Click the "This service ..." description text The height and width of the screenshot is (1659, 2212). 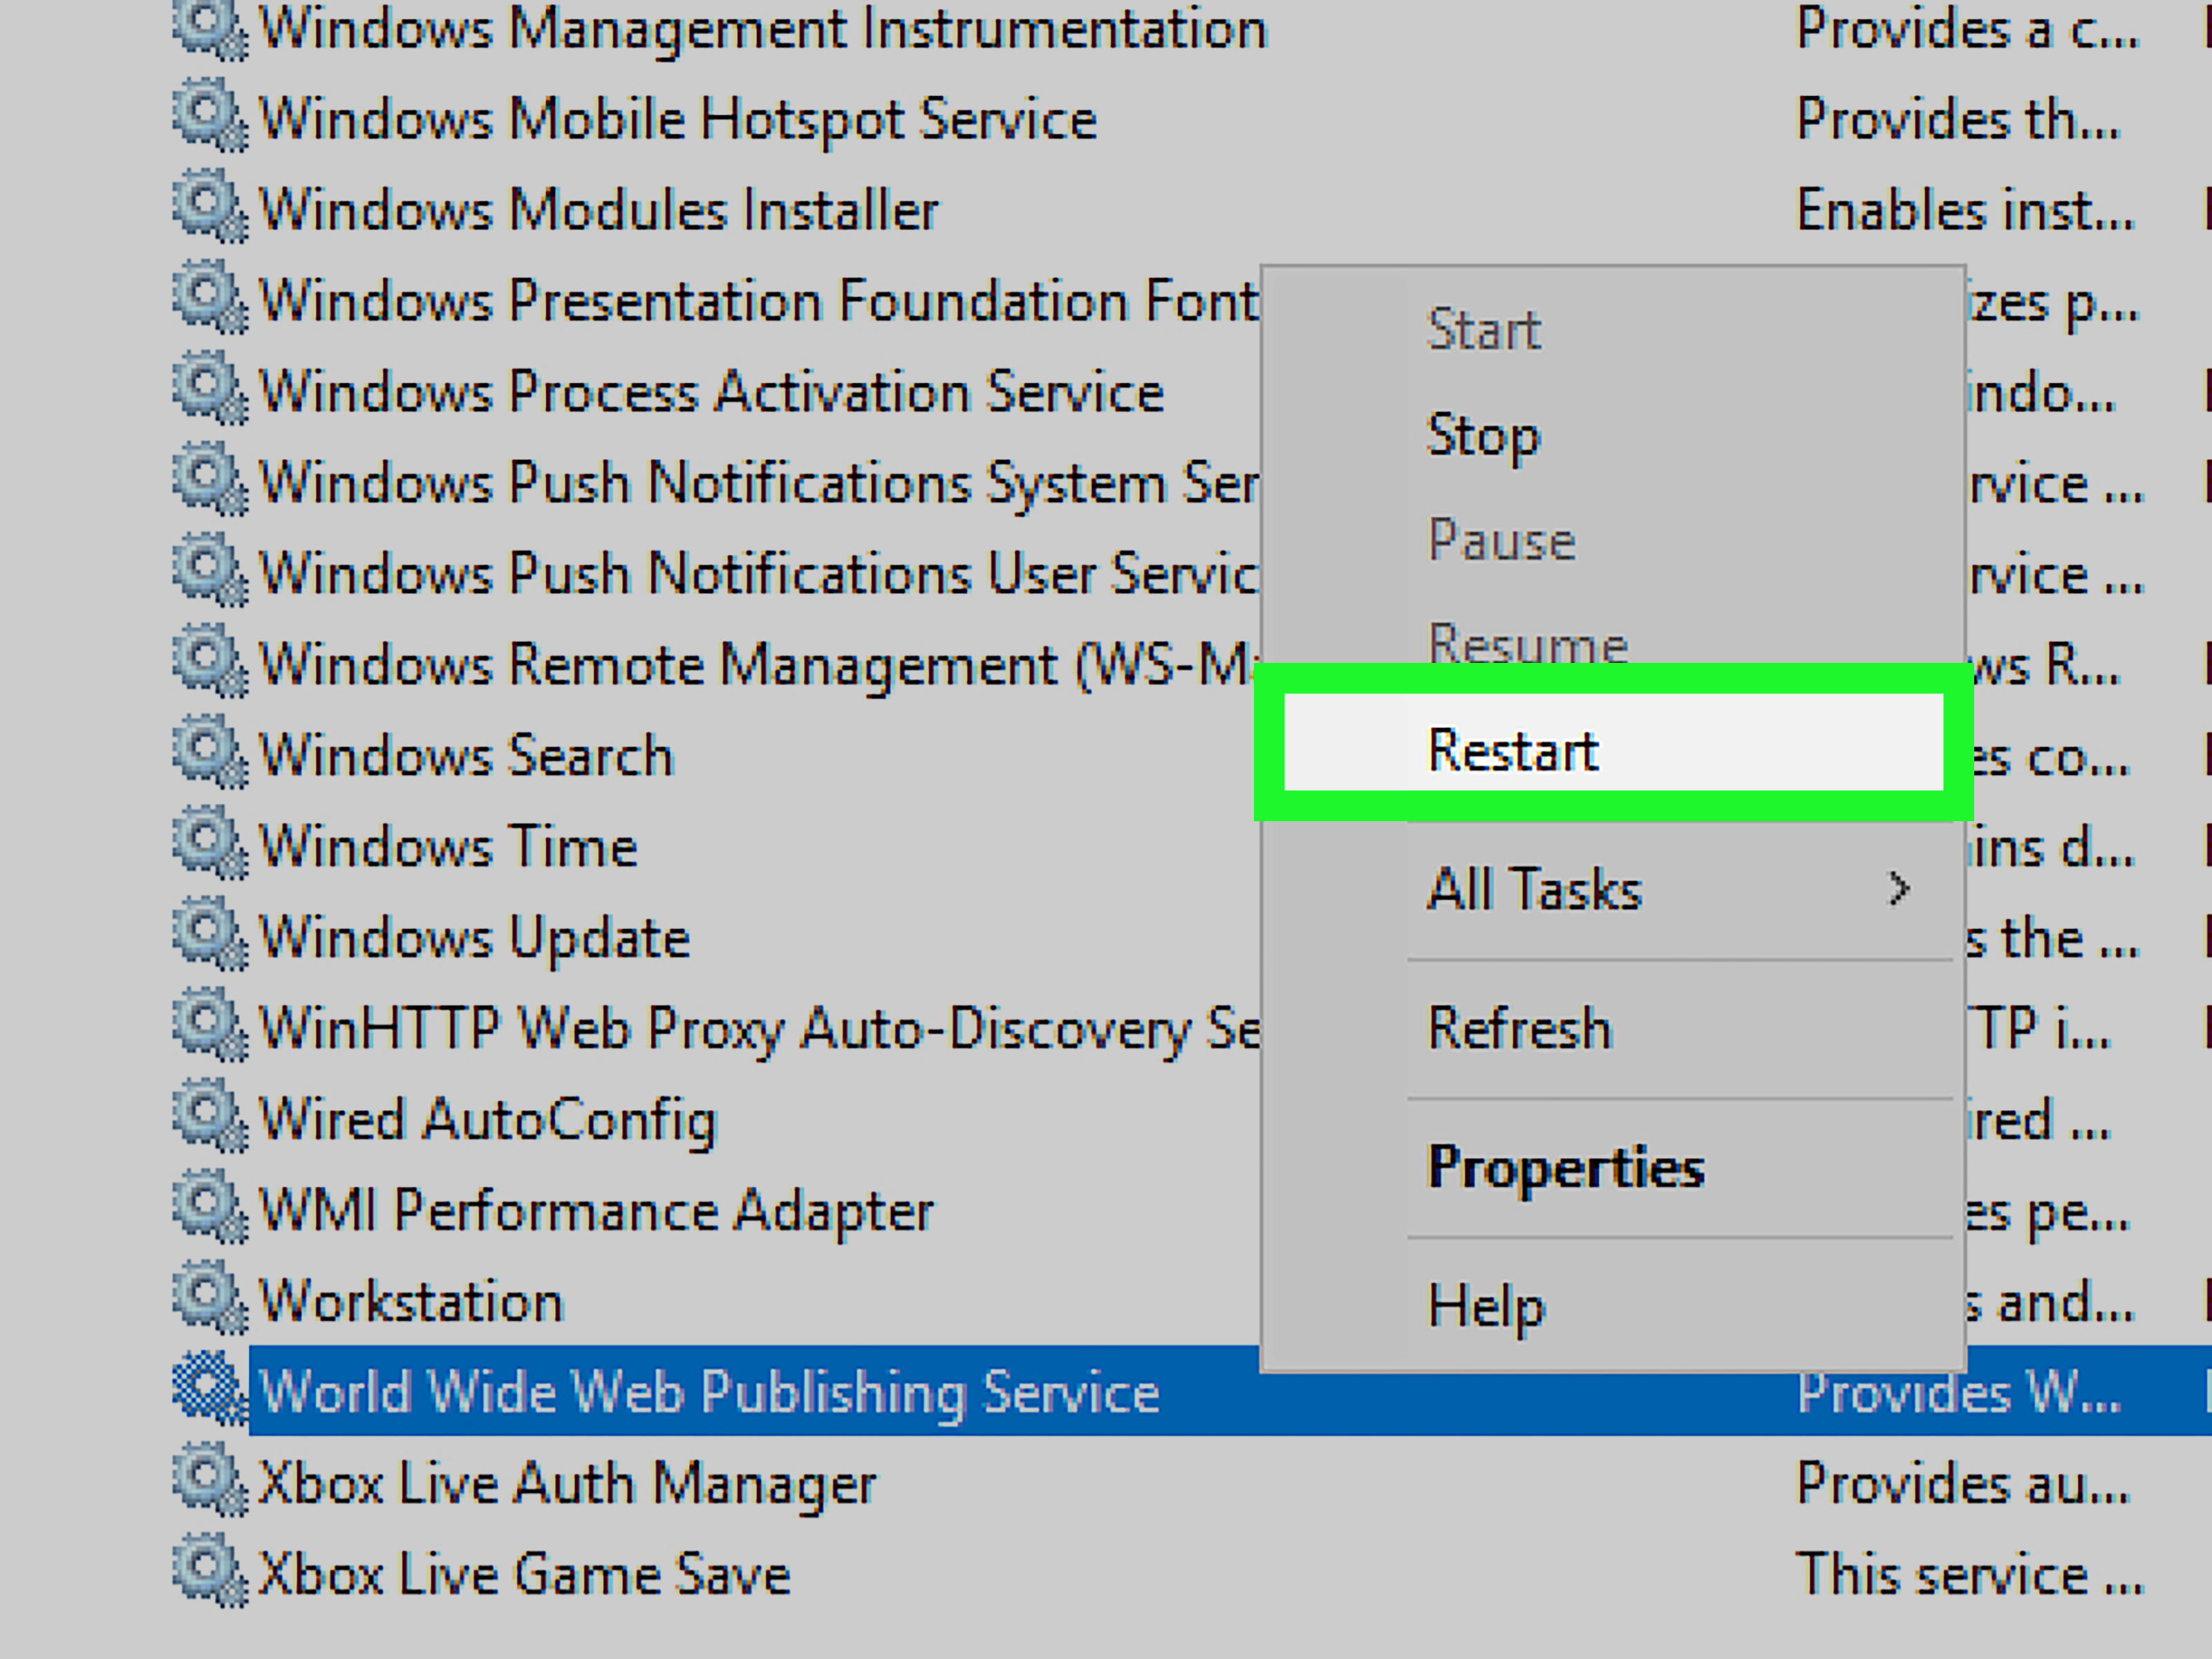(1970, 1574)
